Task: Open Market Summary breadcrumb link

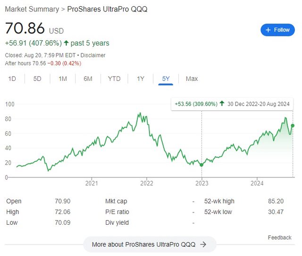Action: click(32, 9)
